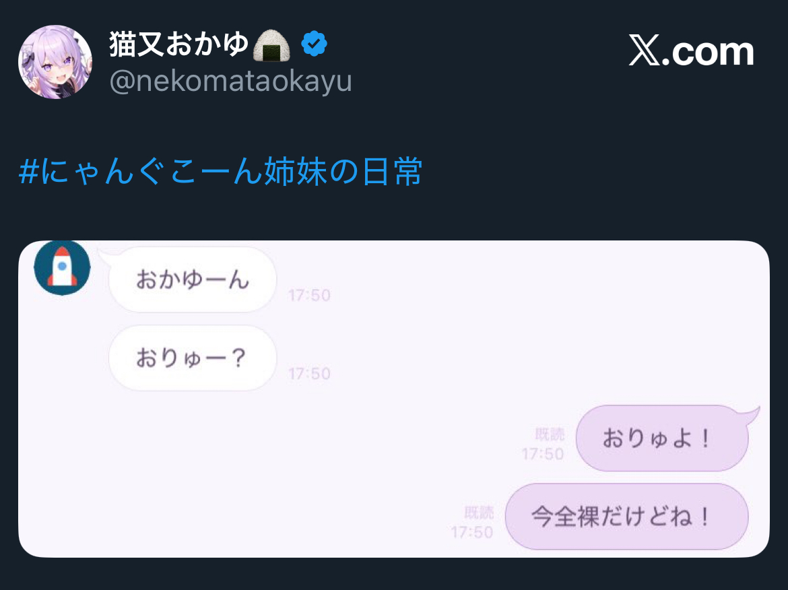Click the 既読 label next to 今全裸だけどね！
788x590 pixels.
tap(479, 512)
